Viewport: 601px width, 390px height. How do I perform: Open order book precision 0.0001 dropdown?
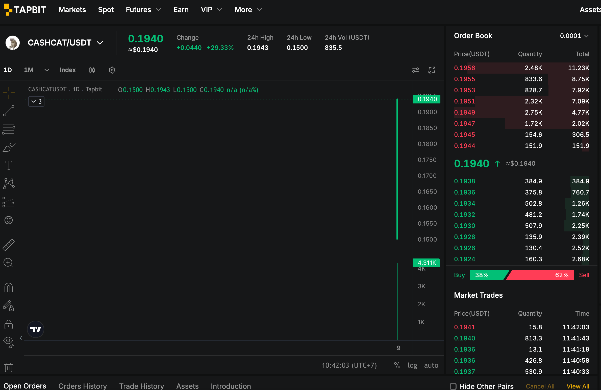[x=574, y=36]
